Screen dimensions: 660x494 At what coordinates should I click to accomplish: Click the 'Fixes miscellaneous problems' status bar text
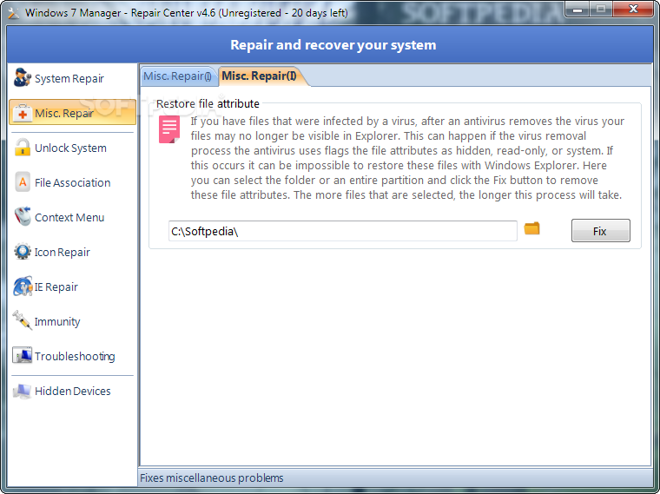(x=212, y=478)
